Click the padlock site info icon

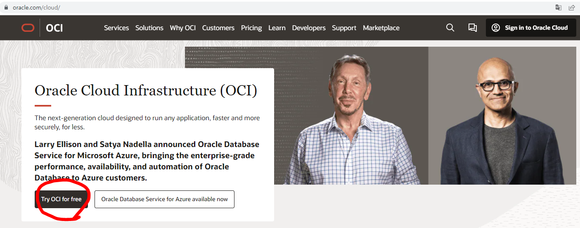(x=6, y=7)
